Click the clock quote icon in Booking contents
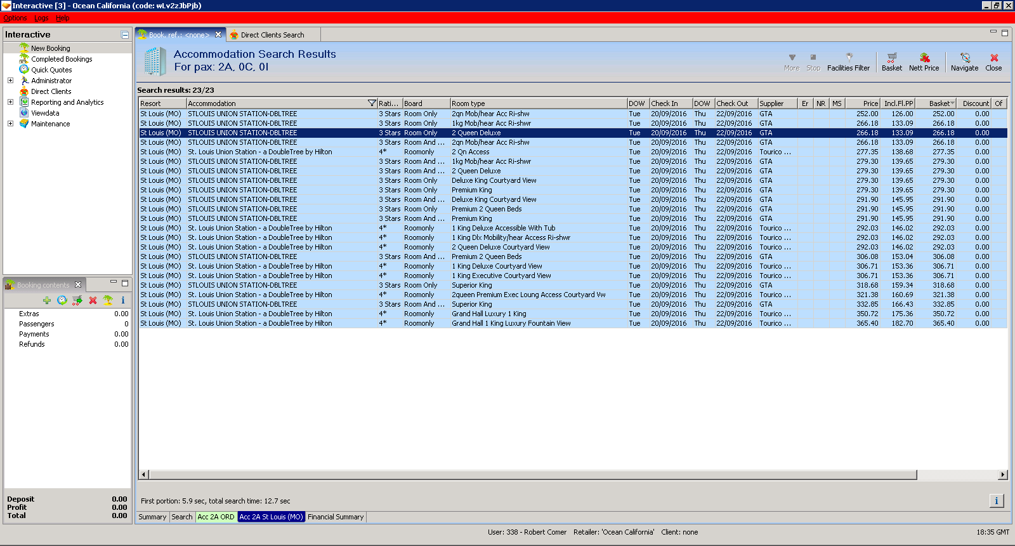 [62, 300]
